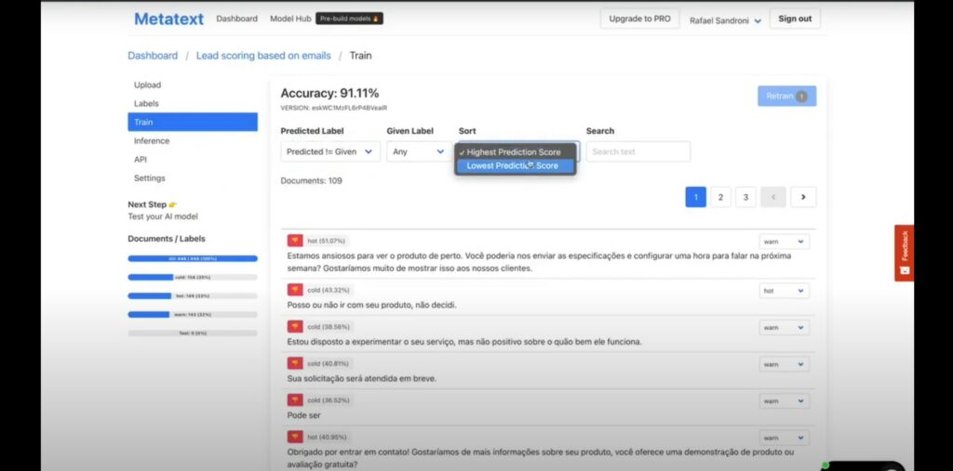Open Inference in the sidebar
Viewport: 953px width, 471px height.
pyautogui.click(x=152, y=141)
